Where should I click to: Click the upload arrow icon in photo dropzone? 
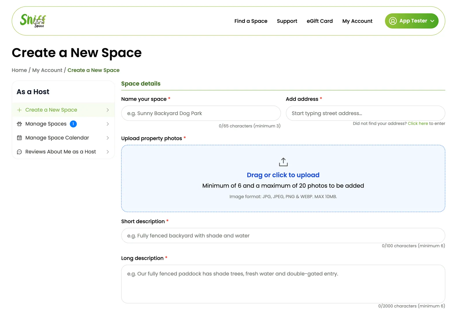(x=283, y=162)
